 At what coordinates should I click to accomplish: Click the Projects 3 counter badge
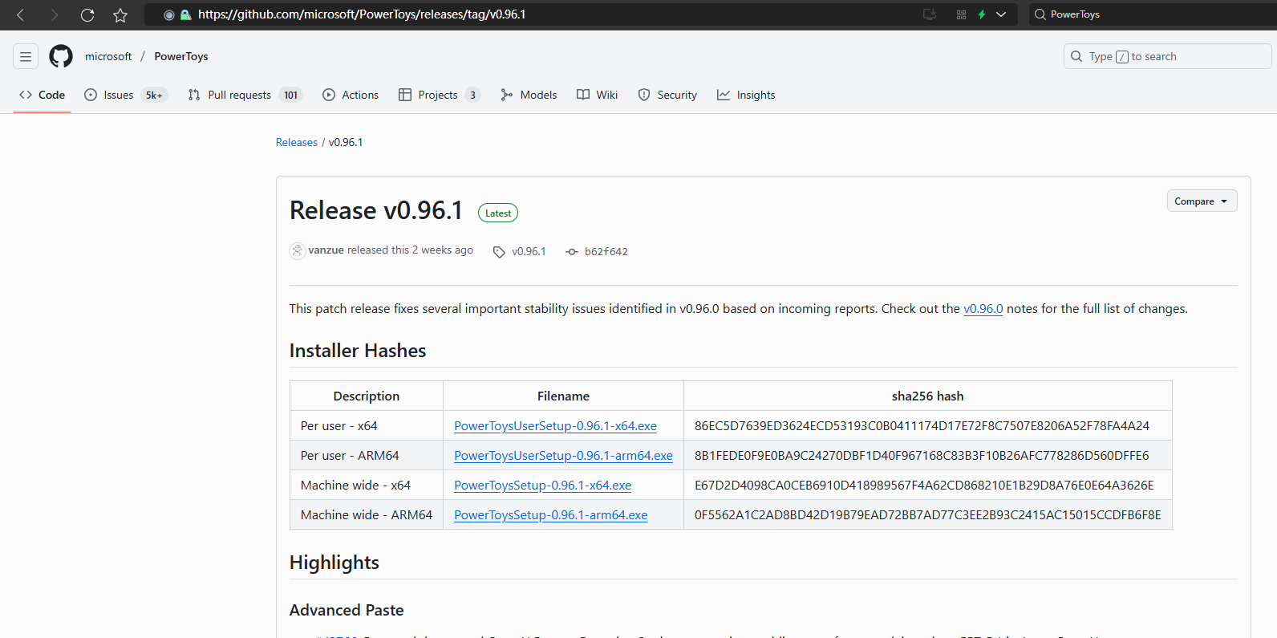(x=472, y=95)
